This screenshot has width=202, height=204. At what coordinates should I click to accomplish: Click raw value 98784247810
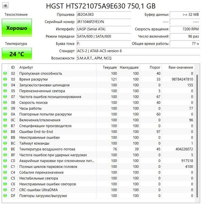pos(182,79)
